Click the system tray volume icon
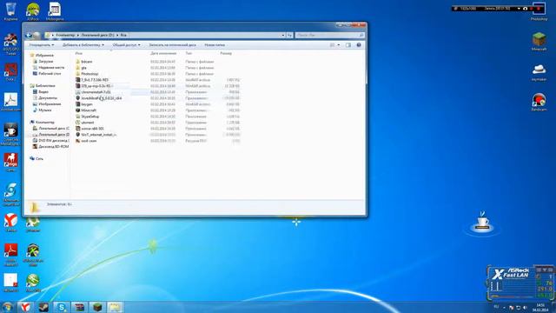This screenshot has width=556, height=313. coord(525,307)
